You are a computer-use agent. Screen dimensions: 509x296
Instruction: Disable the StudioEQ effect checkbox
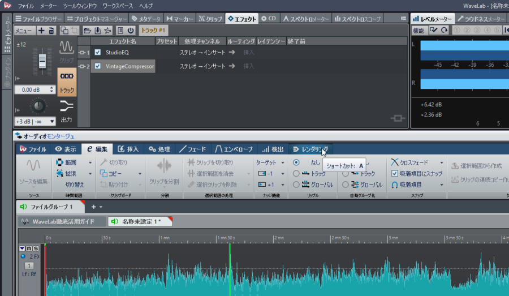[x=98, y=52]
